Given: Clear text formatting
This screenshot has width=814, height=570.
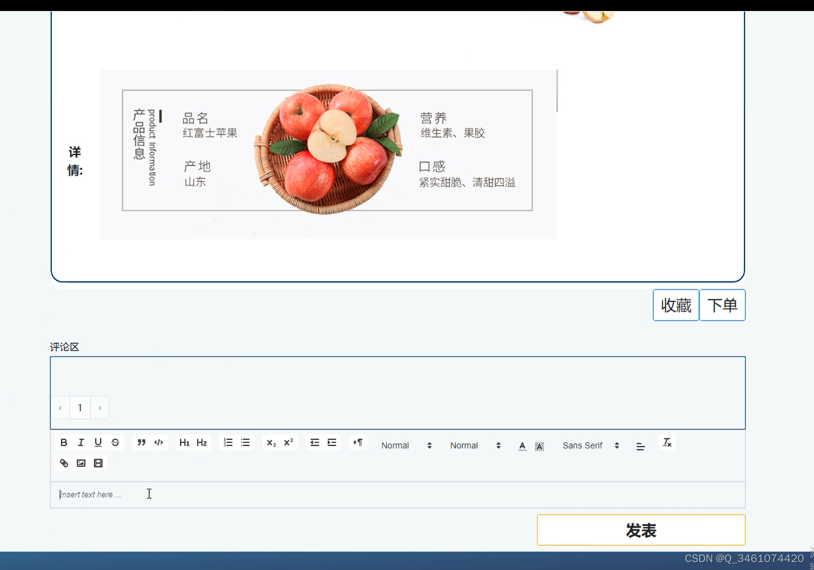Looking at the screenshot, I should pos(667,443).
